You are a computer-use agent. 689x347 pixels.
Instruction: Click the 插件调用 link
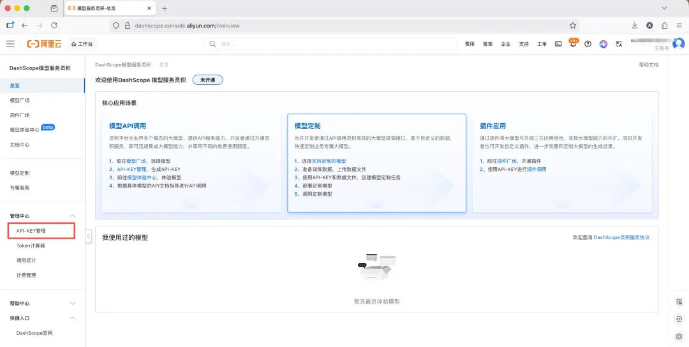[x=537, y=169]
